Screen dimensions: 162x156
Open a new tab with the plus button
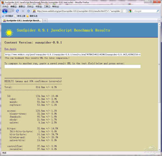[x=45, y=21]
